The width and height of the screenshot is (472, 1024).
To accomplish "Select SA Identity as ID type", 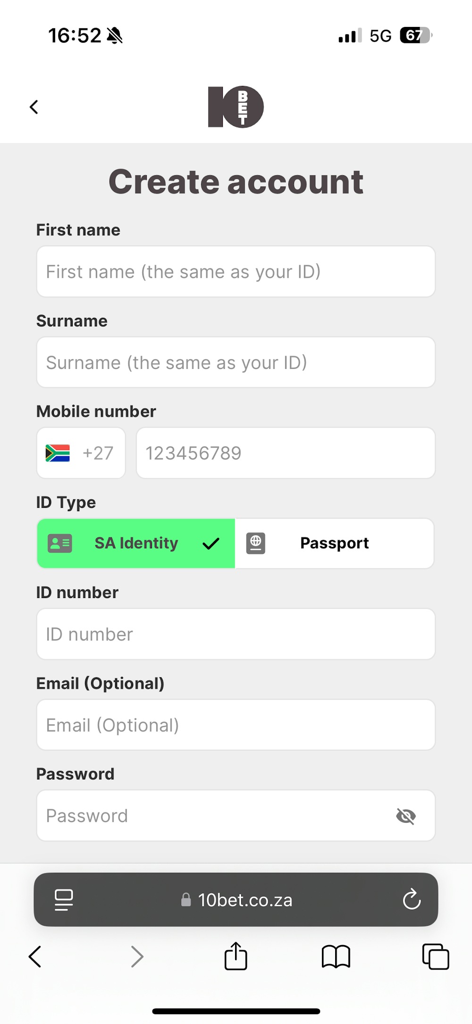I will pos(136,543).
